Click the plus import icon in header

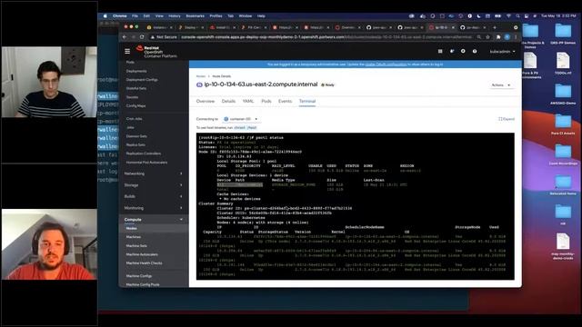coord(463,51)
